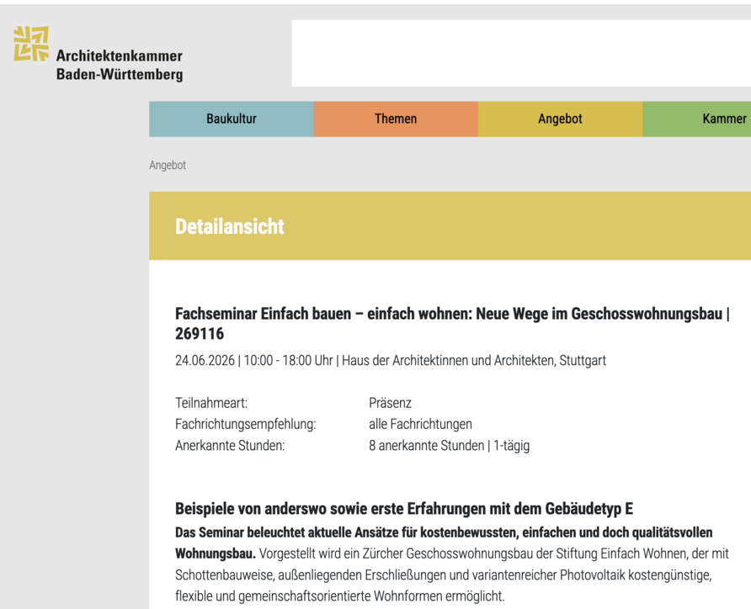751x609 pixels.
Task: Click the date line 24.06.2026 10:00 - 18:00 Uhr
Action: point(254,360)
